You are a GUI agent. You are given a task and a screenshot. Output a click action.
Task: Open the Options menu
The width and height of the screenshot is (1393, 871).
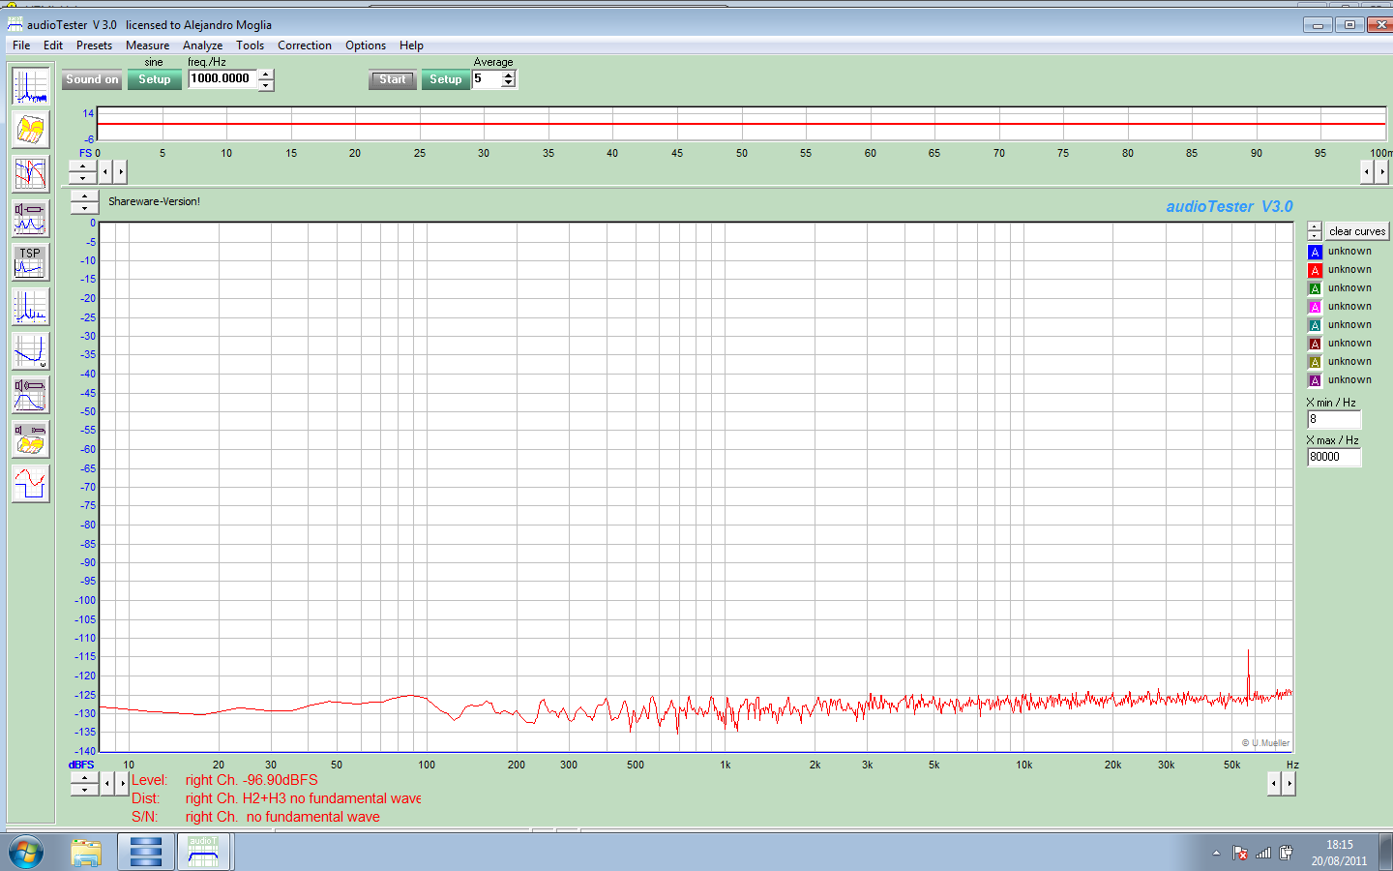pos(366,45)
